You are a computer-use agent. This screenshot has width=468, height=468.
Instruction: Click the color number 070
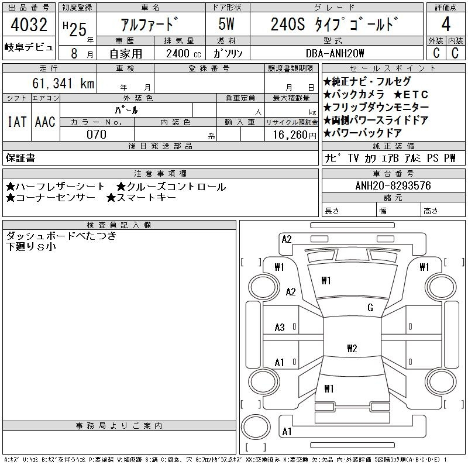[97, 135]
